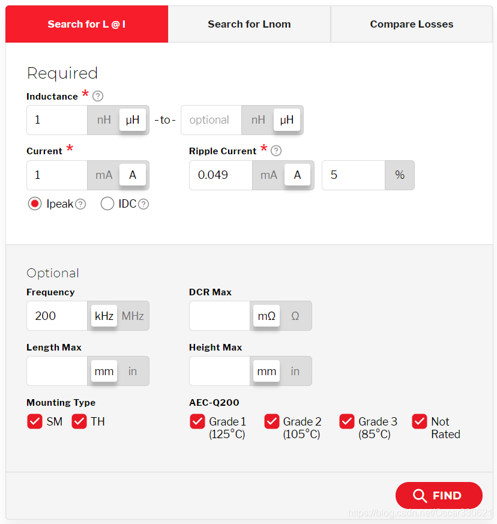Select MHz frequency unit
This screenshot has height=524, width=497.
click(x=133, y=316)
